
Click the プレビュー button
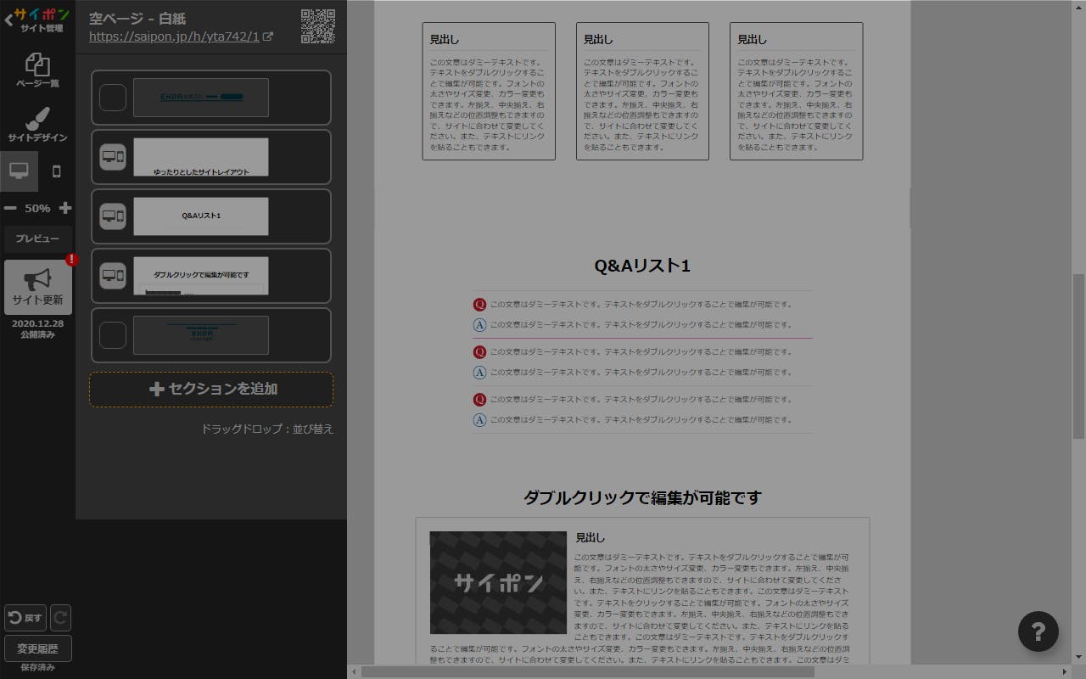(x=38, y=239)
